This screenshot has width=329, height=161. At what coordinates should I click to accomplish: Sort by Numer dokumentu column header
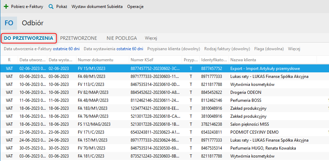pos(96,60)
